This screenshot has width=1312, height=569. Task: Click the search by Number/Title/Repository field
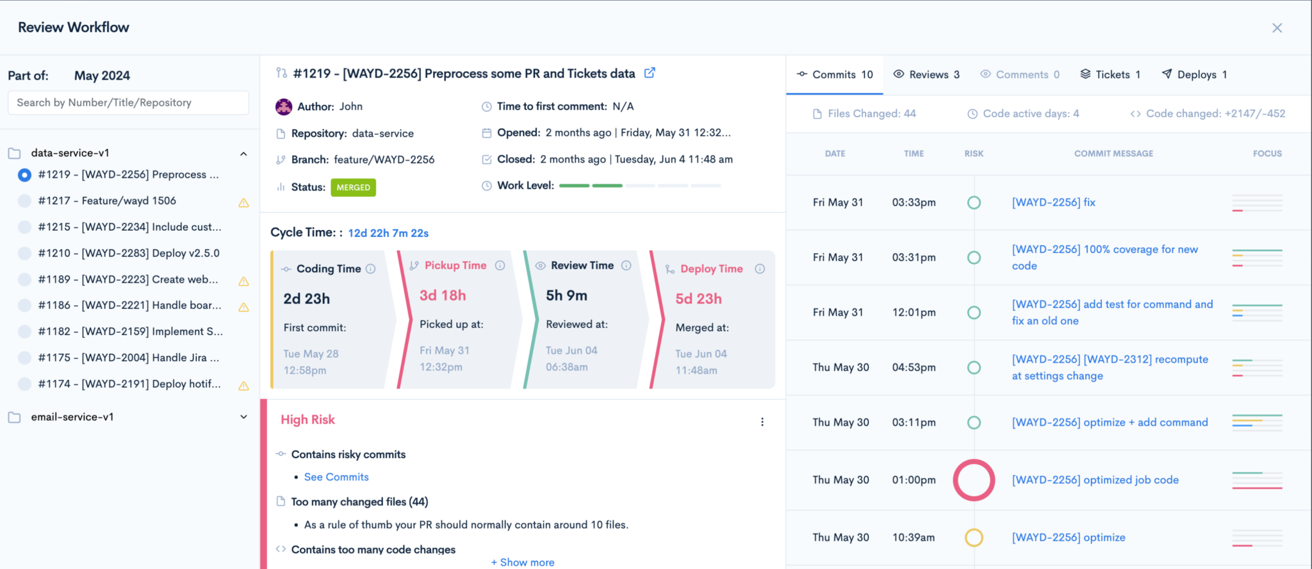pyautogui.click(x=127, y=103)
